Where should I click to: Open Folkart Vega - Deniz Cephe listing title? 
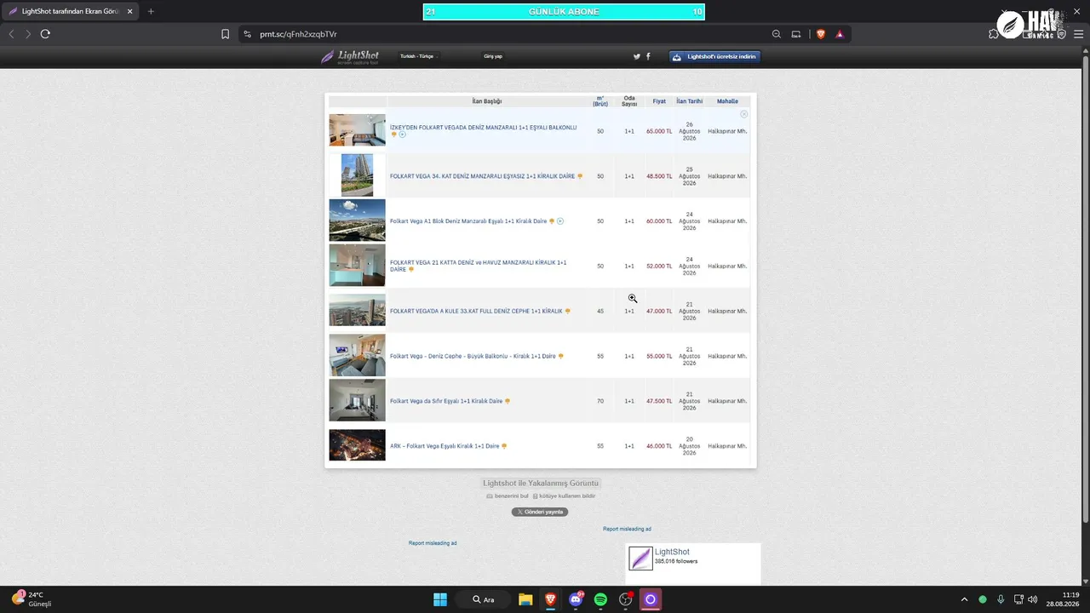[473, 356]
